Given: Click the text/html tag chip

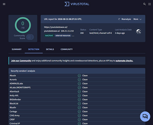Looking at the screenshot, I should click(x=49, y=36).
